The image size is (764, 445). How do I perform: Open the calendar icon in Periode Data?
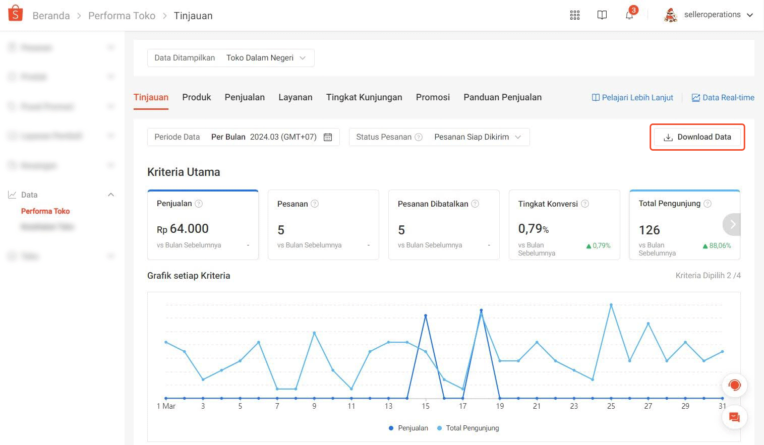click(328, 137)
